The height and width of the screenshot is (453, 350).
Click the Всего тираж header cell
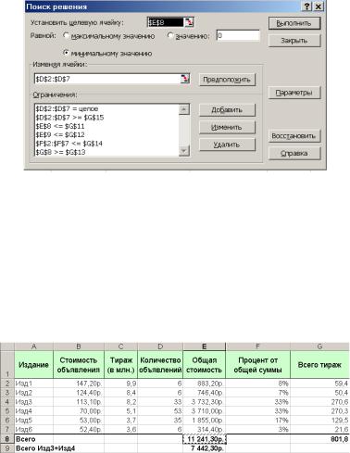tap(319, 365)
